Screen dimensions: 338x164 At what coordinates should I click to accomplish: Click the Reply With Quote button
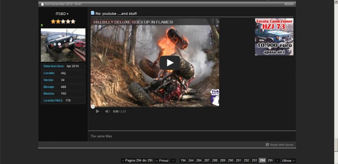click(x=280, y=145)
